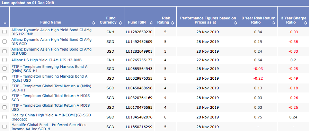Click Sharpe ratio value -0.49
The height and width of the screenshot is (133, 310).
point(293,78)
